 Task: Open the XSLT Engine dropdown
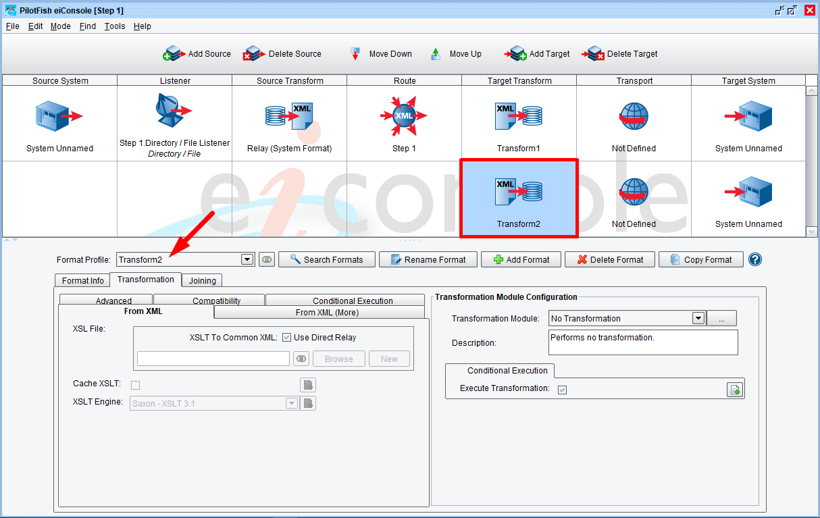[x=292, y=403]
